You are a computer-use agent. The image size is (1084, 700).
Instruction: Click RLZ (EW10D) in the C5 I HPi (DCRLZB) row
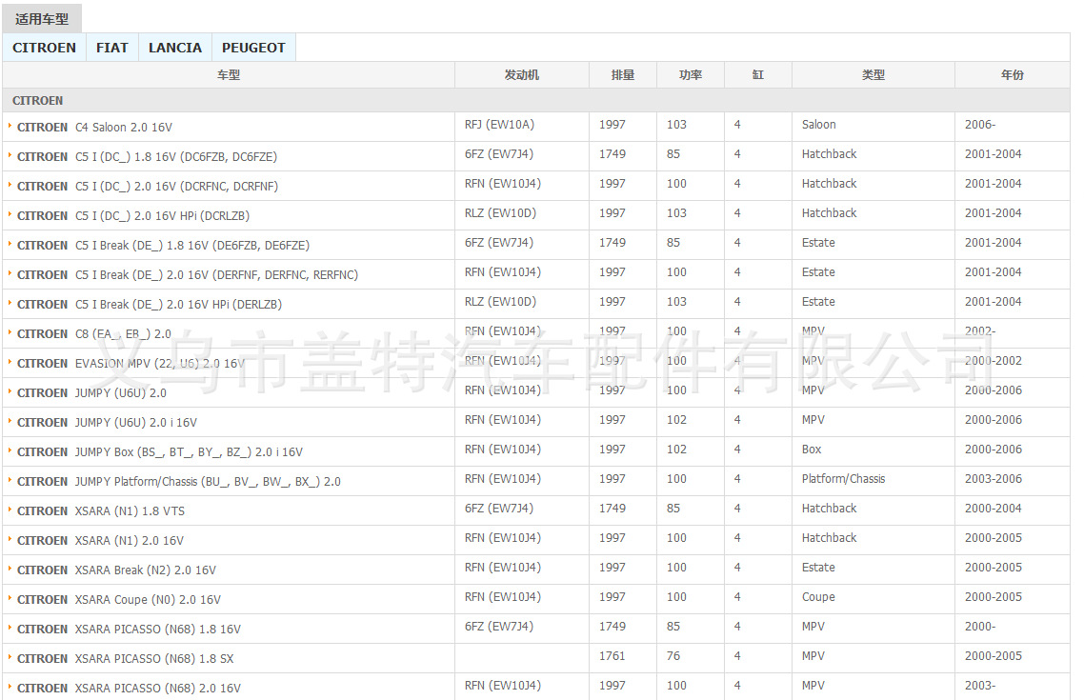click(x=500, y=212)
